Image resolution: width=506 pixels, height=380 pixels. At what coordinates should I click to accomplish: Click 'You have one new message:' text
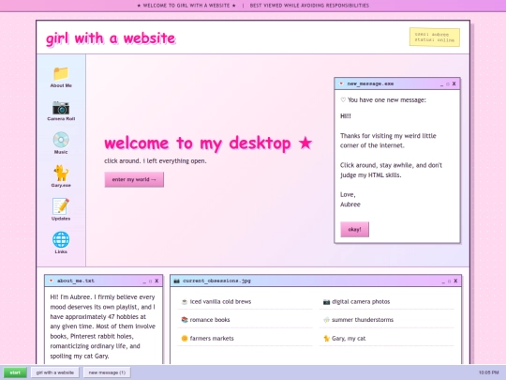[x=387, y=100]
